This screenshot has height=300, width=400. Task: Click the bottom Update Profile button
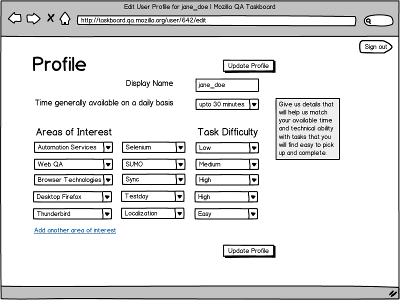pos(249,251)
